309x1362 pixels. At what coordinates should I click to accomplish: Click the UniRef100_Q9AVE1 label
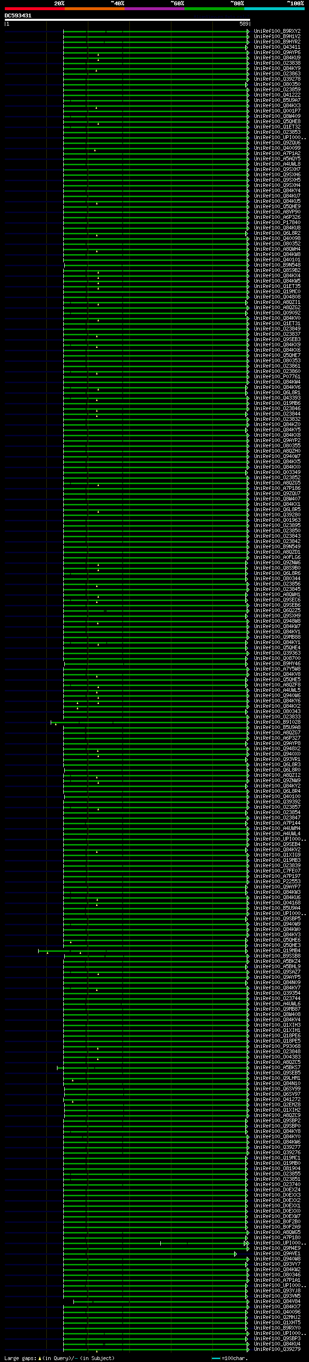tap(277, 1253)
